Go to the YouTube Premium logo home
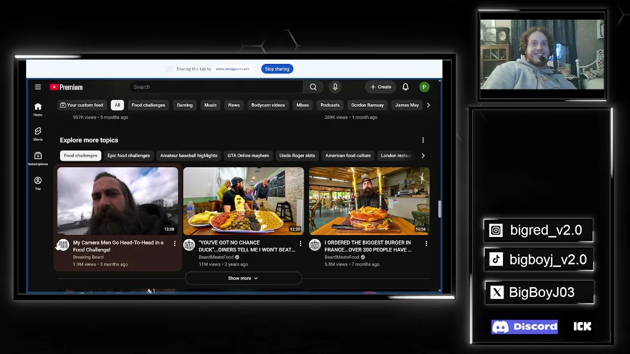The width and height of the screenshot is (630, 354). (66, 87)
